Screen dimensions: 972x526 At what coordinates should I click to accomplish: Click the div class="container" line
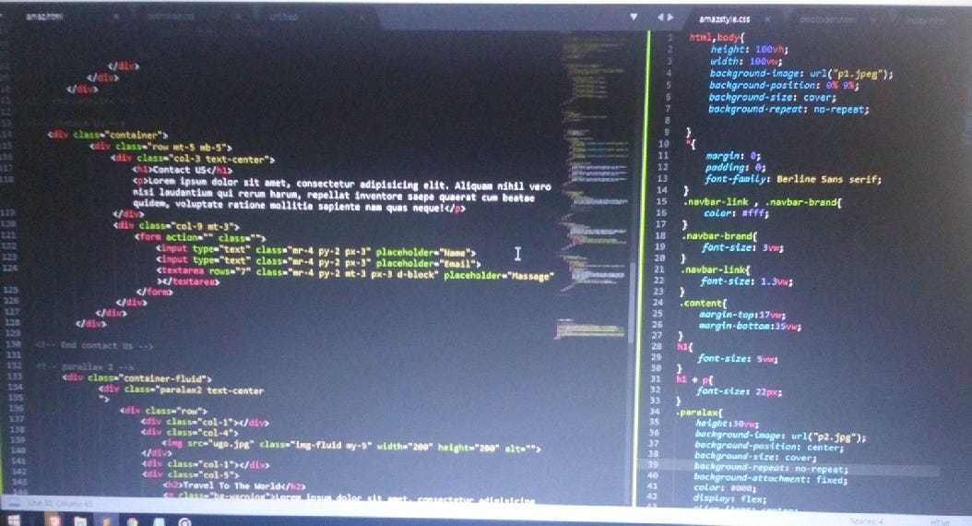pyautogui.click(x=108, y=135)
